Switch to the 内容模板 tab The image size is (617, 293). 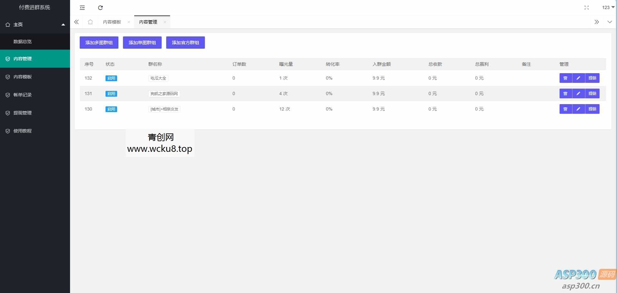[x=112, y=22]
